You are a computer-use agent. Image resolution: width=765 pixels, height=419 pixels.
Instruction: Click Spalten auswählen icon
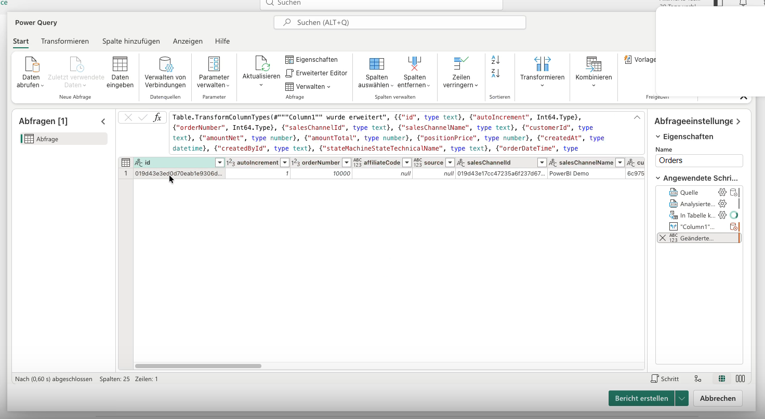[377, 64]
